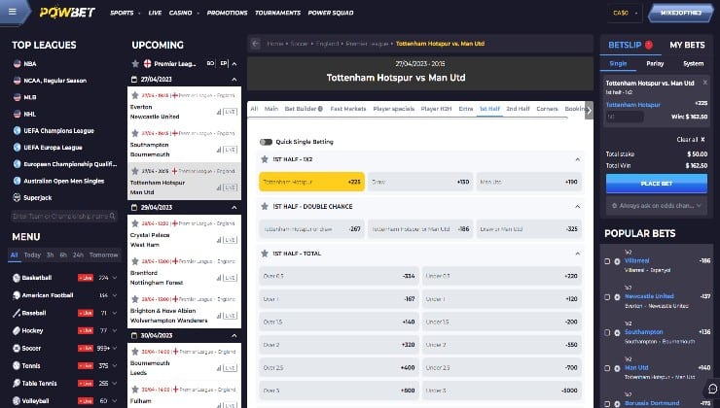The width and height of the screenshot is (720, 408).
Task: Favorite the 1st Half - Double Chance market
Action: point(265,206)
